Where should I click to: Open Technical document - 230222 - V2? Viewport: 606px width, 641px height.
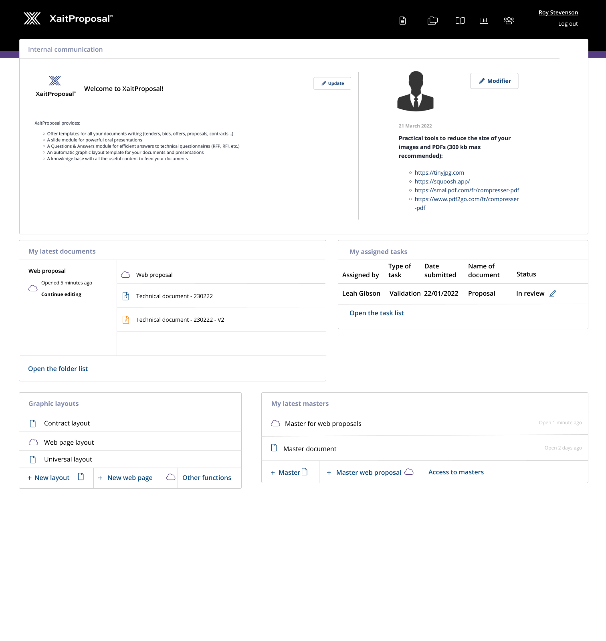coord(221,320)
